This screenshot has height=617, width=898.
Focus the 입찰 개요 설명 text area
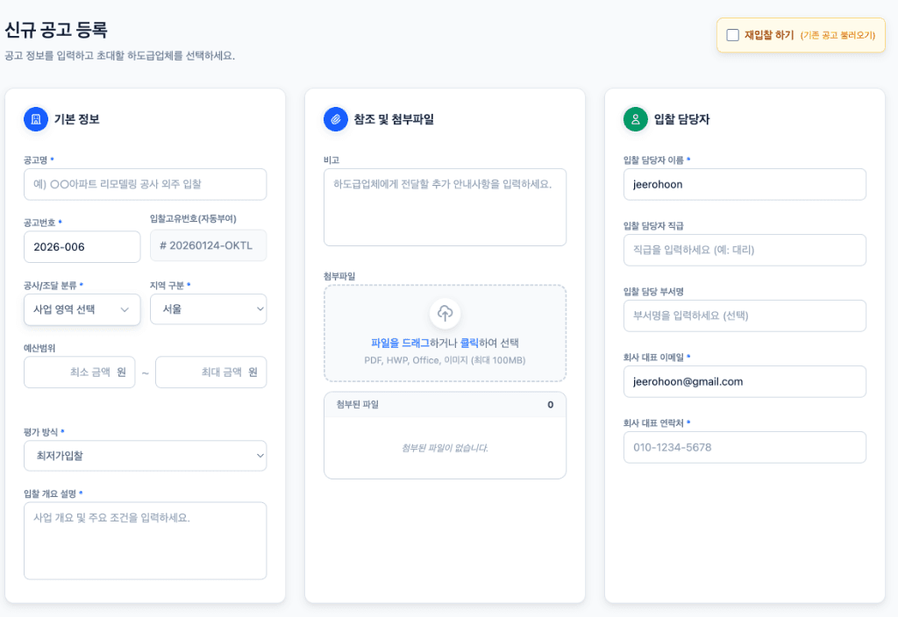(x=145, y=540)
